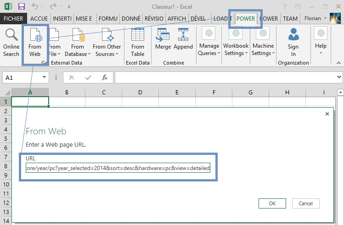Viewport: 344px width, 225px height.
Task: Click the Confirm entry checkmark icon
Action: (x=88, y=77)
